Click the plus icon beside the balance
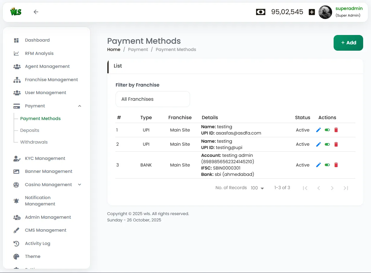The height and width of the screenshot is (273, 371). [x=312, y=12]
